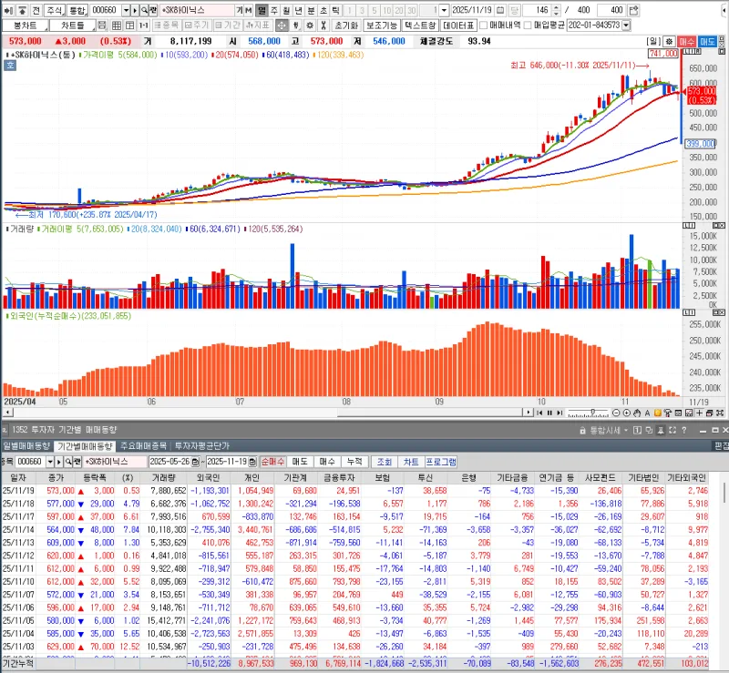
Task: Open the 봉차트 chart type dropdown
Action: tap(44, 25)
